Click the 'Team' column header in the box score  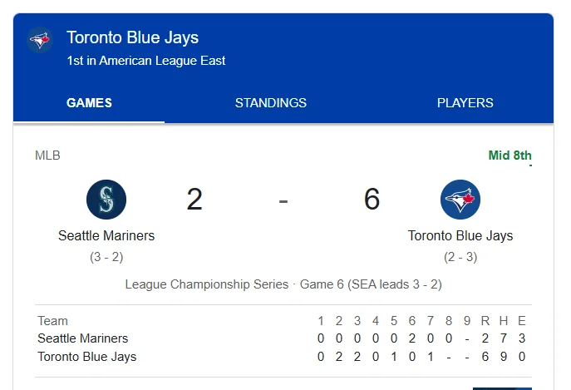coord(52,321)
